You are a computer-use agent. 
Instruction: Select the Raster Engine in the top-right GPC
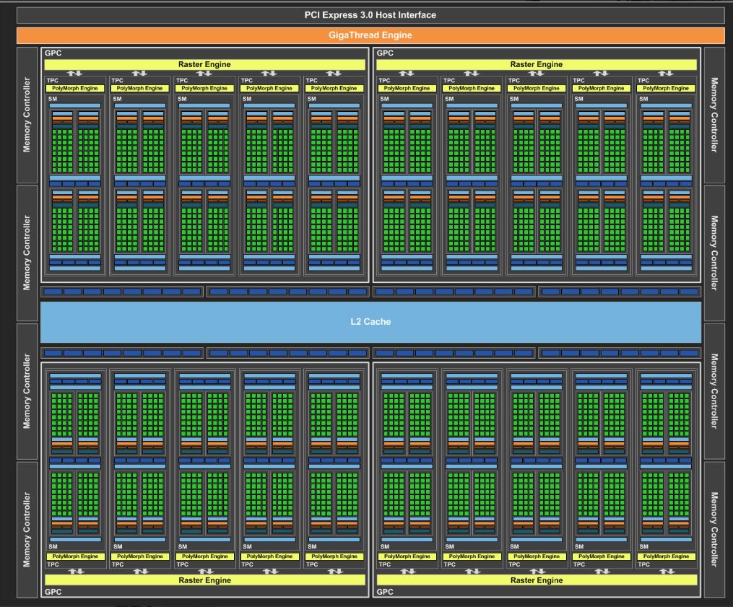(x=537, y=64)
